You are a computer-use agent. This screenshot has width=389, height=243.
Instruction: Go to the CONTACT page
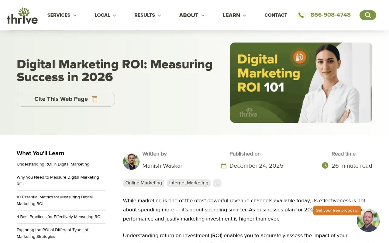coord(276,15)
